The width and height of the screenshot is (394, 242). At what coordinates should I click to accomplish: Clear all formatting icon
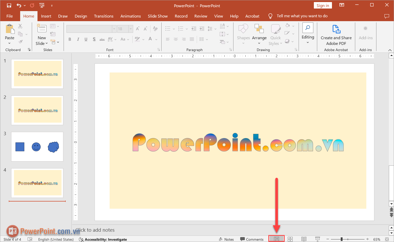click(155, 29)
